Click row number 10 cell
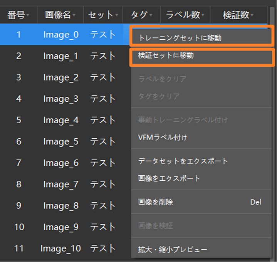The image size is (277, 262). (19, 227)
